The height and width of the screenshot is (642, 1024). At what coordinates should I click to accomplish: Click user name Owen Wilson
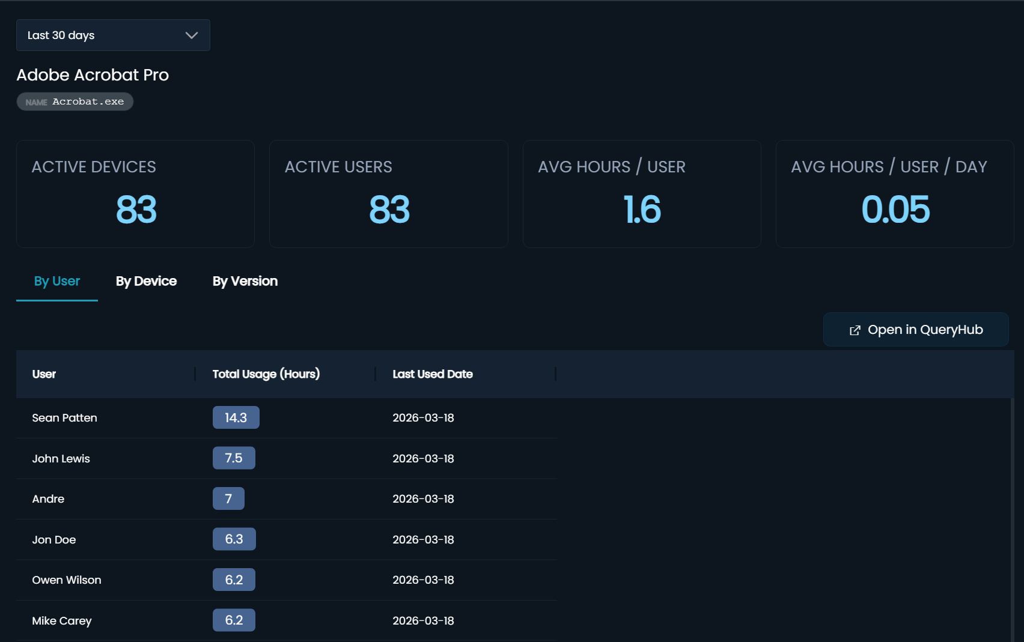click(x=67, y=580)
